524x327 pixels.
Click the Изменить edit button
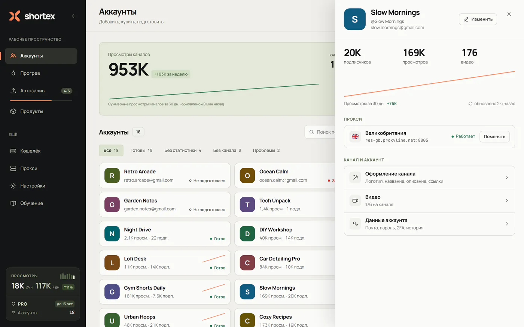(x=478, y=19)
